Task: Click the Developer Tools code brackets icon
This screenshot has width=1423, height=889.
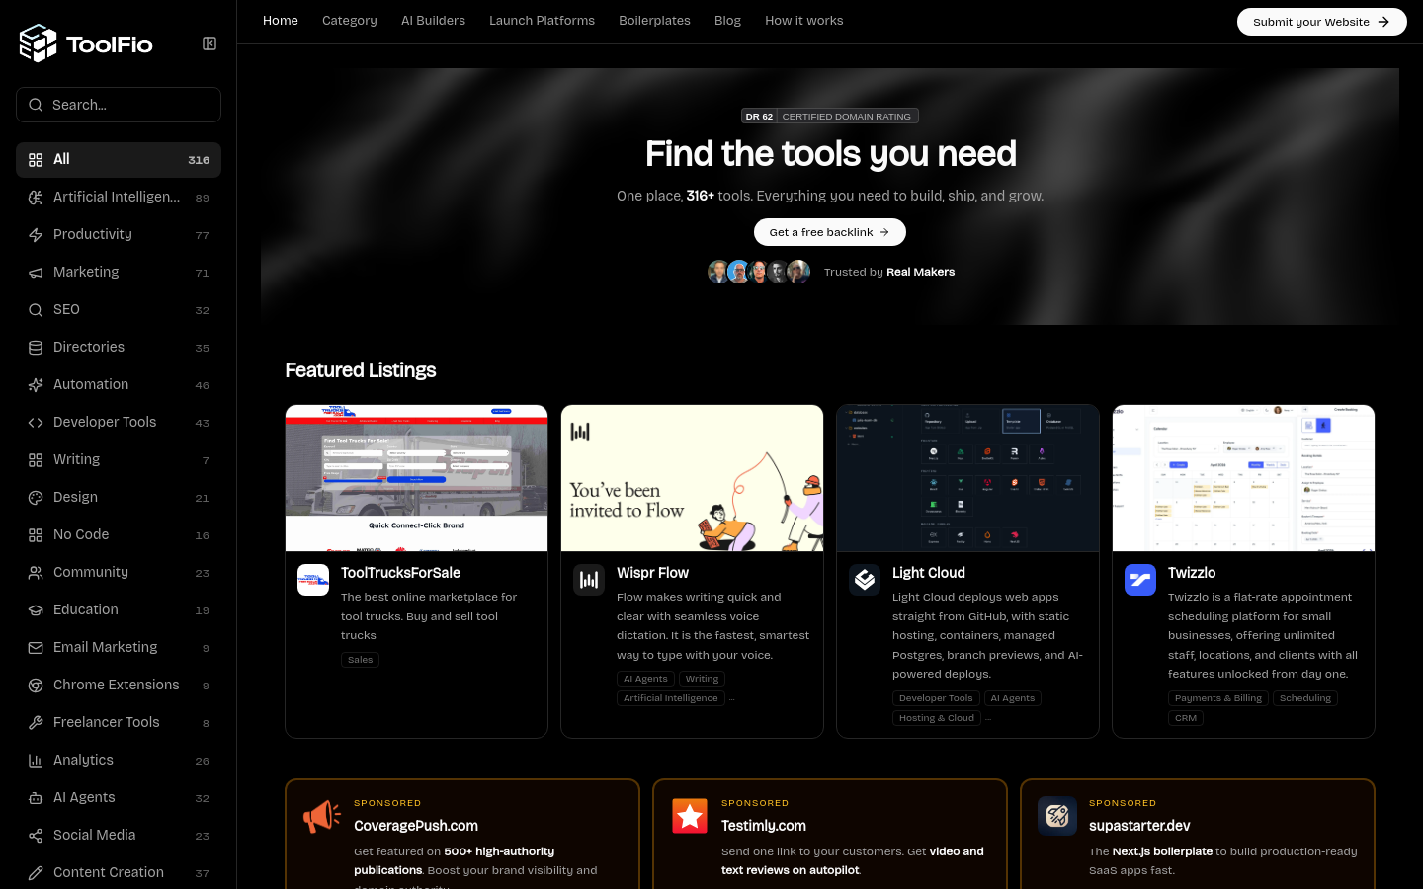Action: point(36,423)
